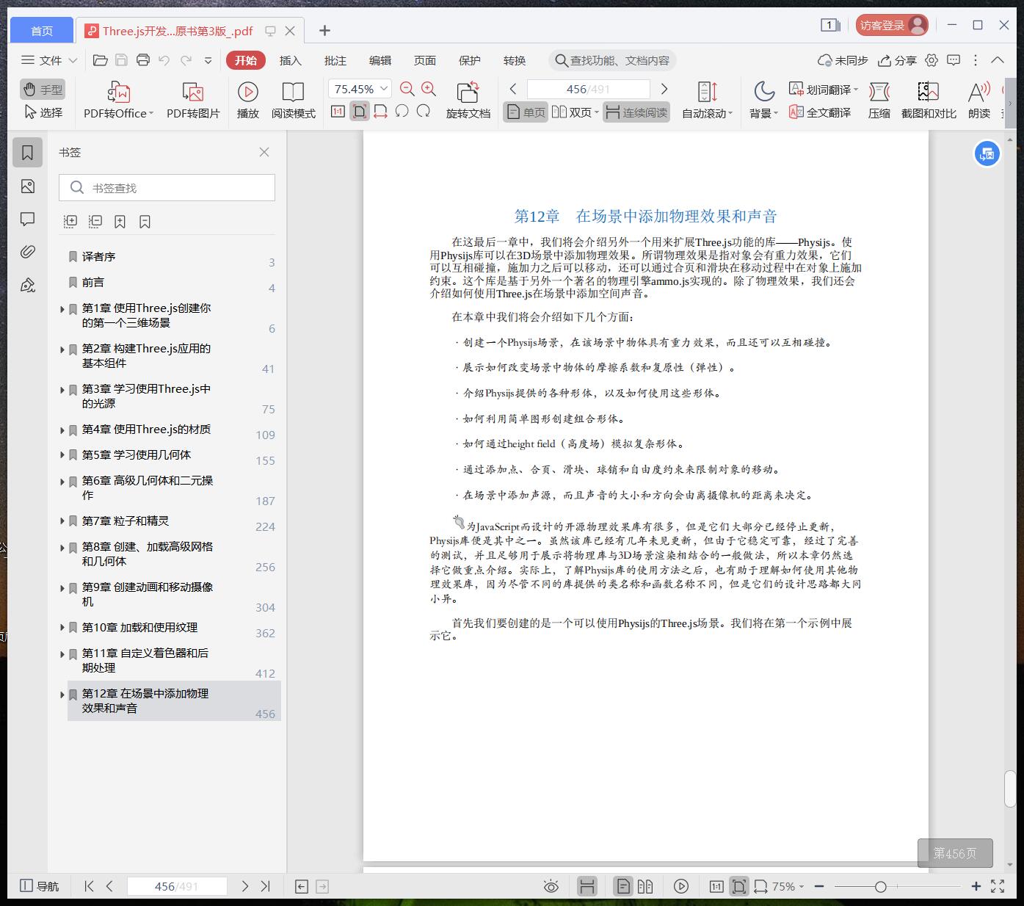Screen dimensions: 1024x906
Task: Open thumbnail panel icon in sidebar
Action: tap(28, 186)
